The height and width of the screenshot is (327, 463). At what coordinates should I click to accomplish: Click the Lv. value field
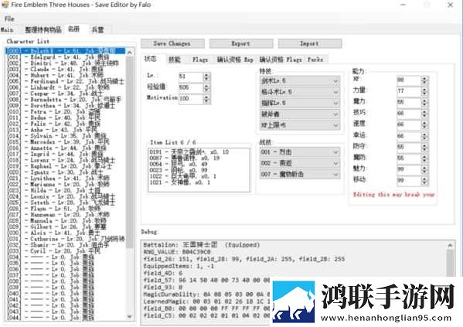(190, 77)
